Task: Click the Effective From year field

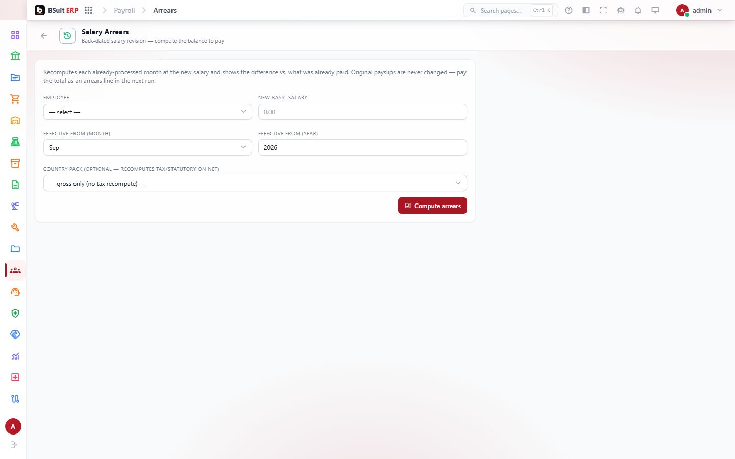Action: tap(362, 147)
